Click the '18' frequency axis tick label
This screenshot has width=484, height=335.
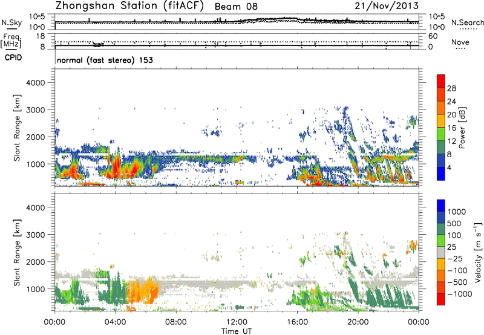[41, 36]
